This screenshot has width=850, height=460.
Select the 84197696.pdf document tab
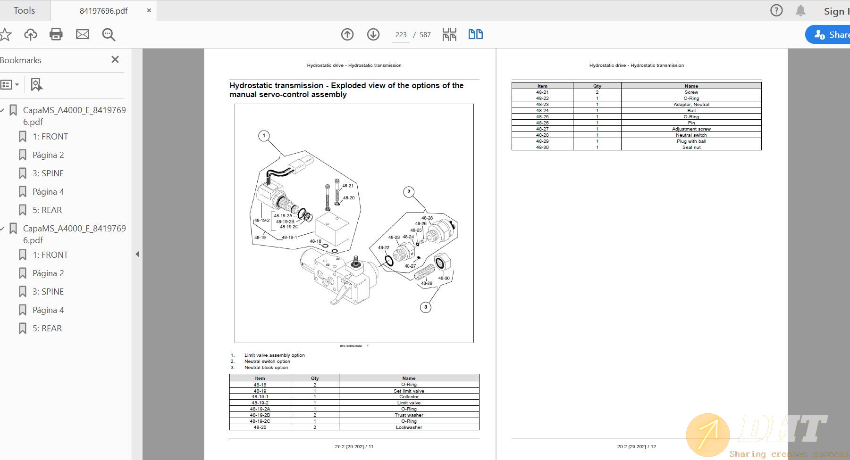coord(103,10)
